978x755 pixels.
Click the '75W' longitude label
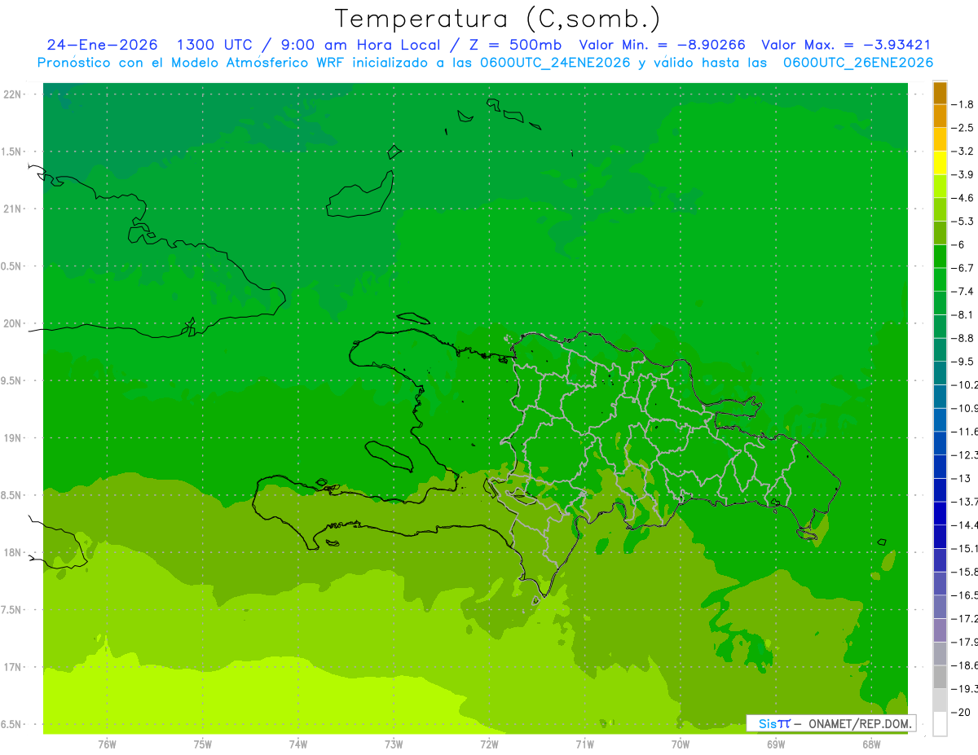pyautogui.click(x=203, y=744)
